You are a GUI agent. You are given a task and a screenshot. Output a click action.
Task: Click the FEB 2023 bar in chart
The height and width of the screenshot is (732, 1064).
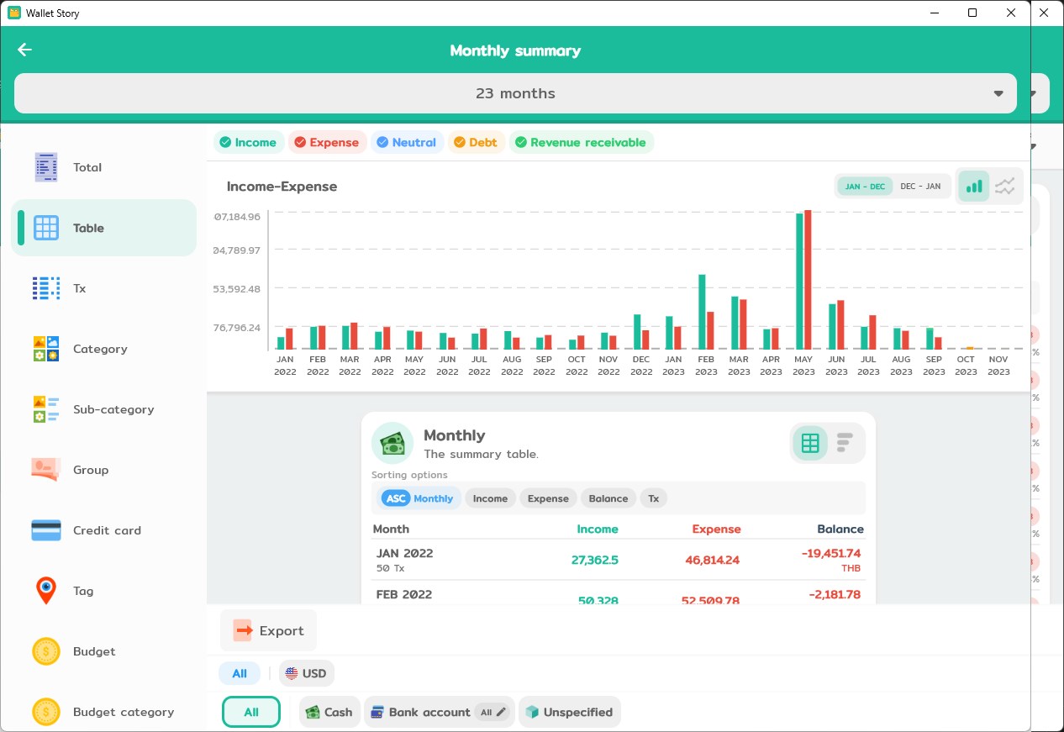[706, 312]
